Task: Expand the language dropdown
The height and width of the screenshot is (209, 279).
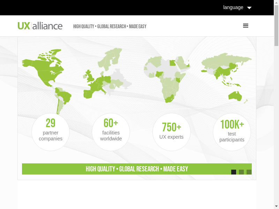Action: pyautogui.click(x=237, y=8)
